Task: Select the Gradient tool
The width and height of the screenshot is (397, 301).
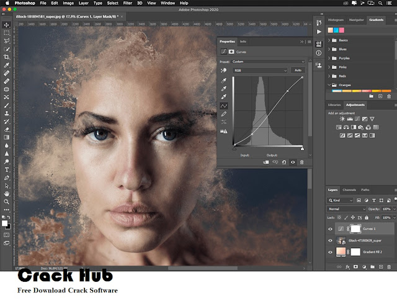Action: click(7, 137)
